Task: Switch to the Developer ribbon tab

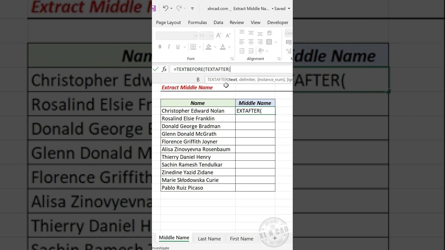Action: coord(278,22)
